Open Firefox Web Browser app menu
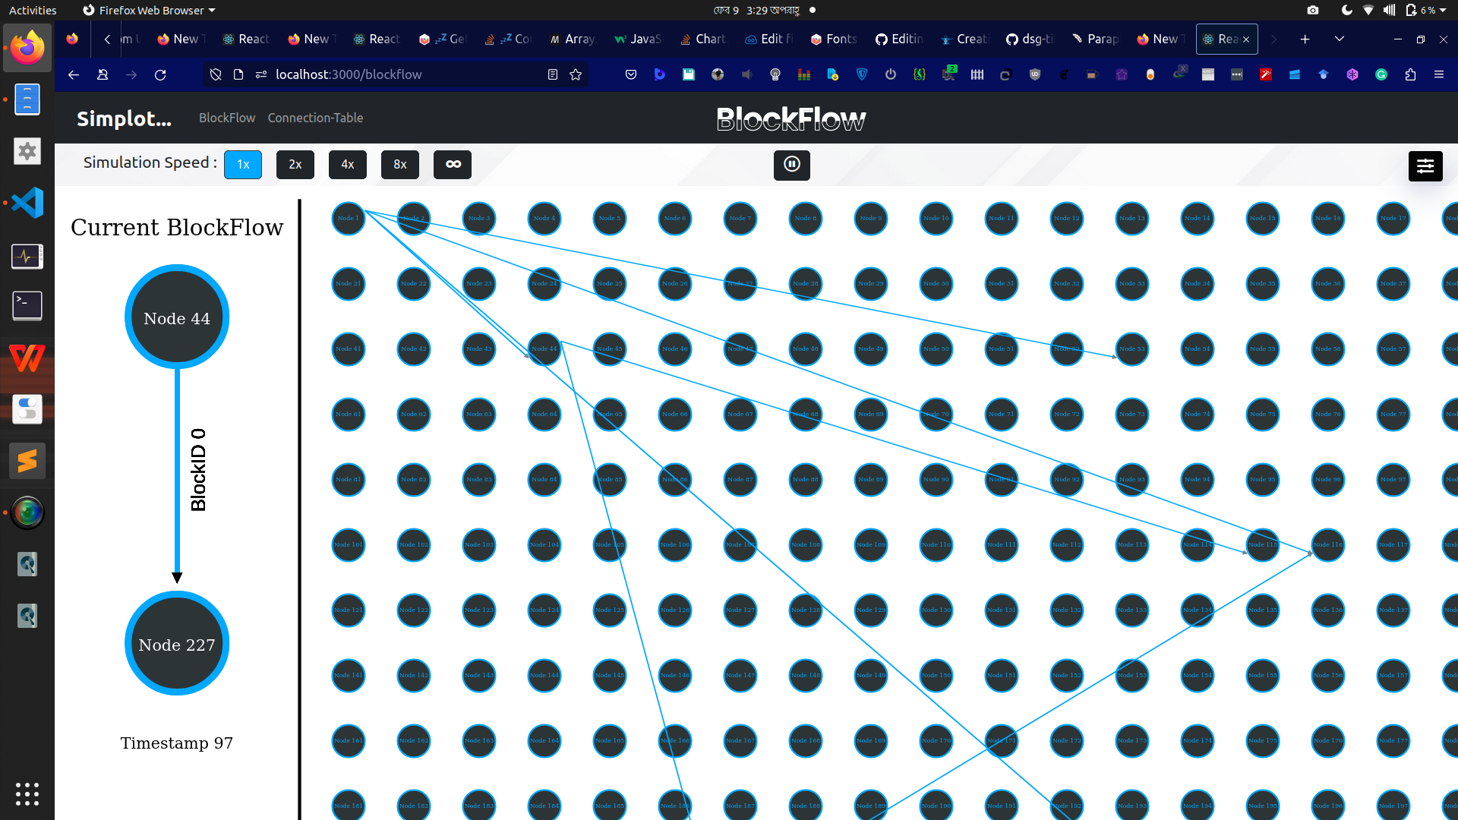 pyautogui.click(x=150, y=10)
